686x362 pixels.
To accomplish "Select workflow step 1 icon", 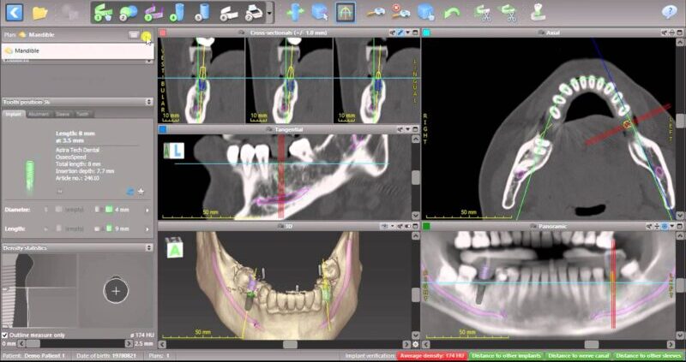I will (104, 13).
